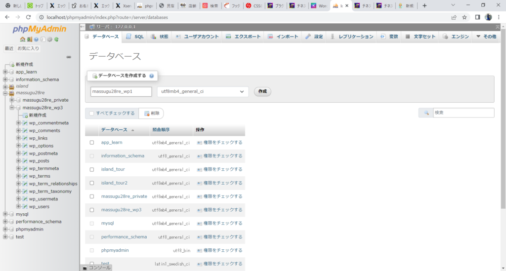
Task: Open the massugu28re_wp3 database link in table
Action: 122,210
